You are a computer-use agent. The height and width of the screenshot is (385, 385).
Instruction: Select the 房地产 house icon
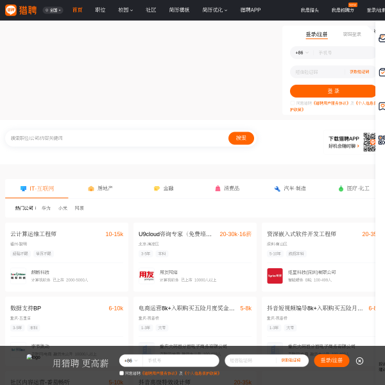tap(91, 188)
